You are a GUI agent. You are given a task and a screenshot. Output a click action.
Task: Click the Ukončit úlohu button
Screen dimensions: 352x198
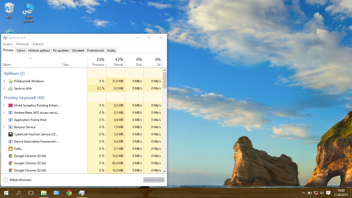pos(154,180)
